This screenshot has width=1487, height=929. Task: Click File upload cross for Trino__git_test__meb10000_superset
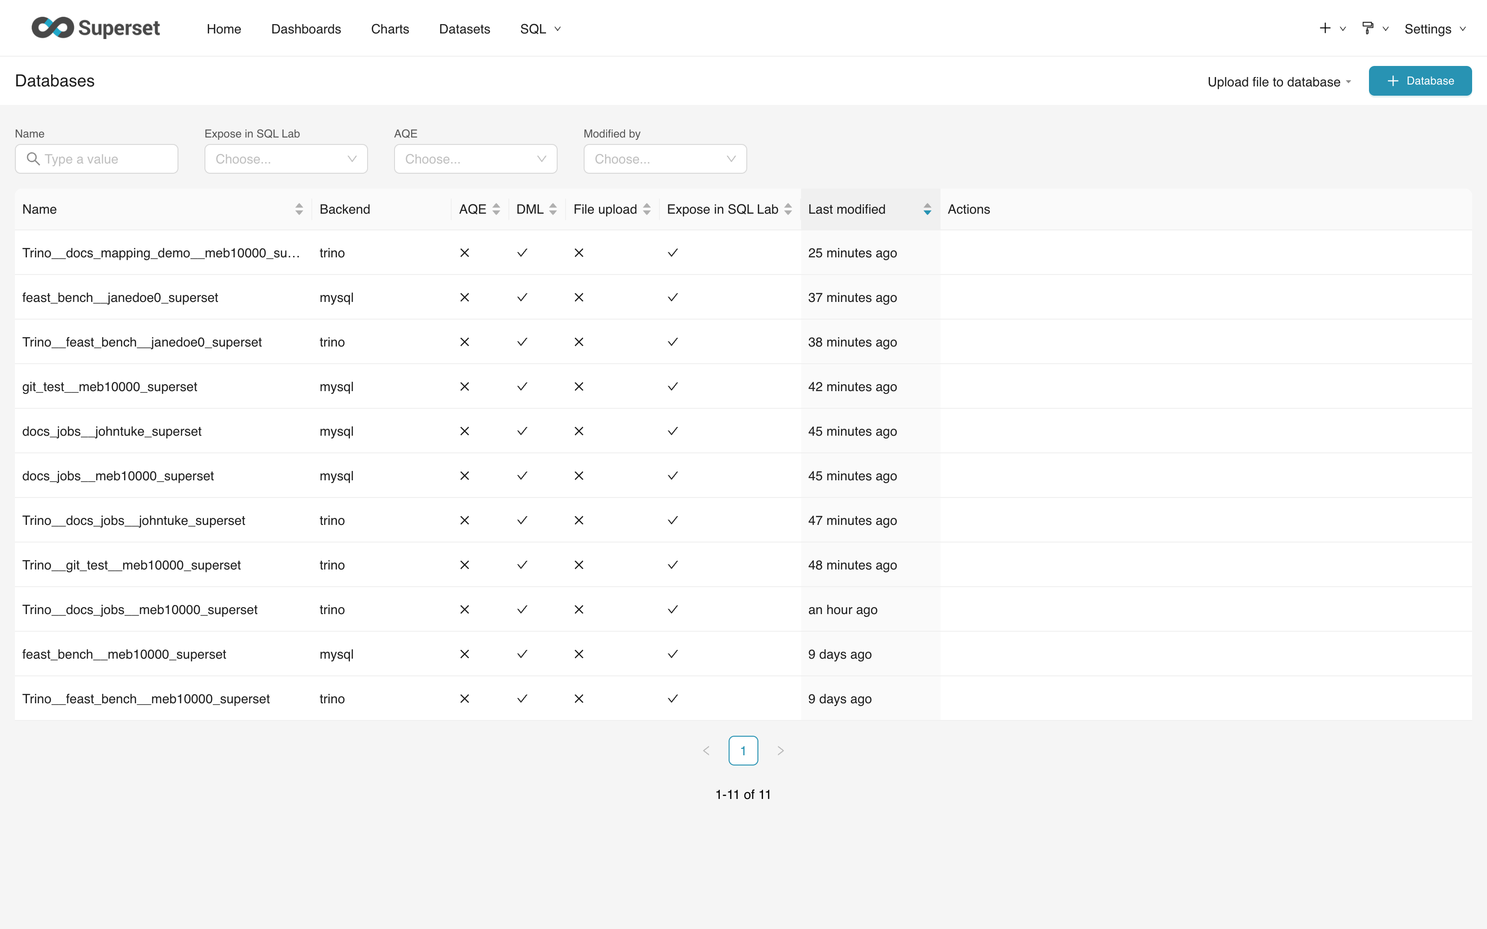pyautogui.click(x=579, y=565)
